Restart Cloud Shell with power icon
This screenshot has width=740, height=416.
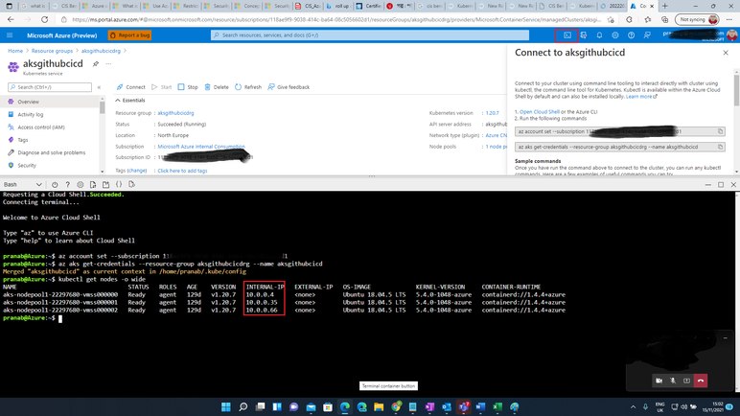tap(55, 185)
